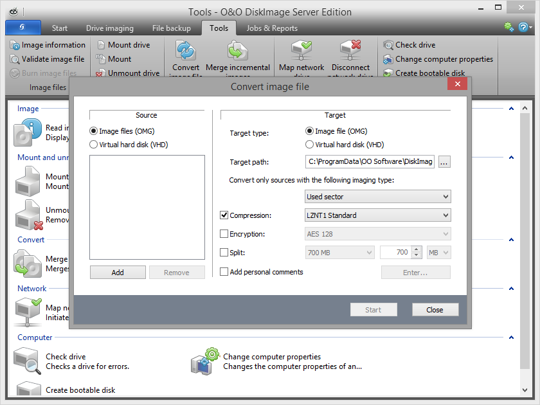The width and height of the screenshot is (540, 405).
Task: Click Create bootable disk ribbon icon
Action: 388,73
